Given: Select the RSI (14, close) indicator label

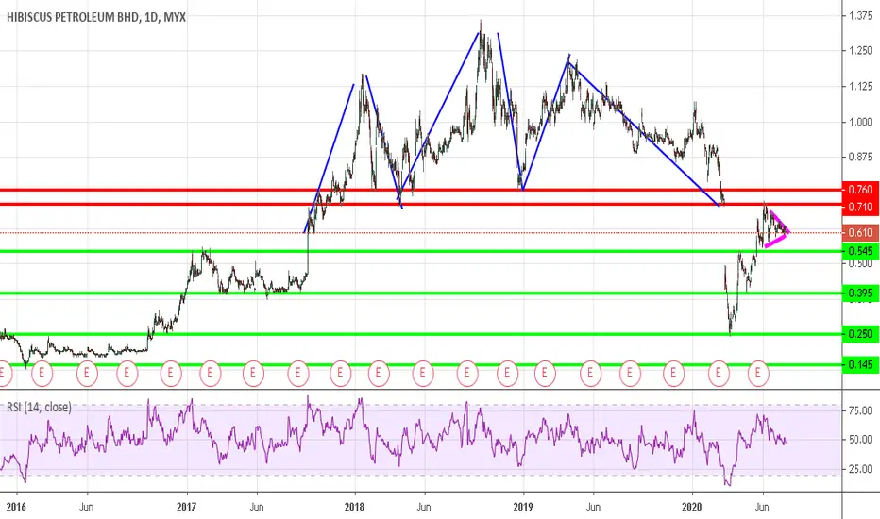Looking at the screenshot, I should (x=39, y=408).
